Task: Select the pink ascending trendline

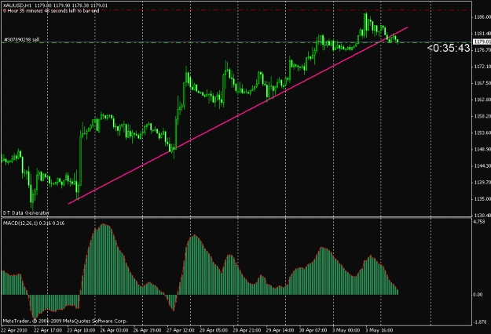Action: [x=238, y=115]
